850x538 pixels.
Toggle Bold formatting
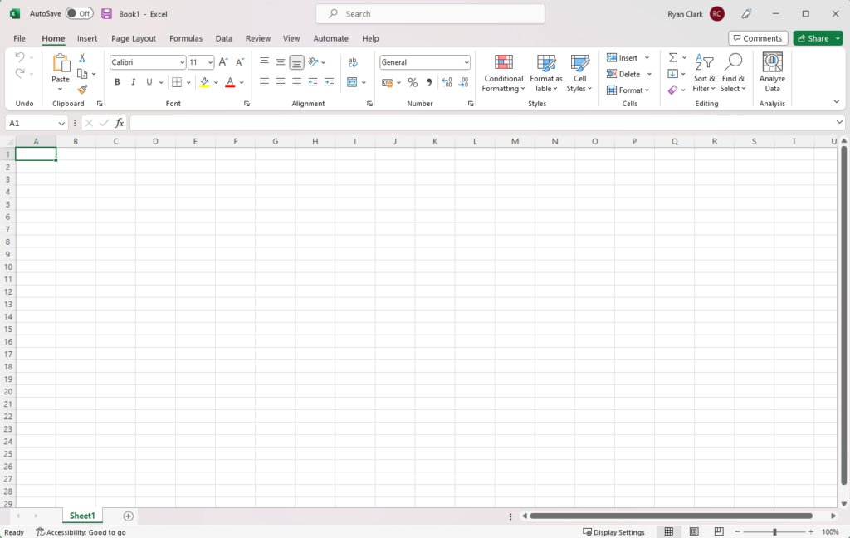(117, 82)
